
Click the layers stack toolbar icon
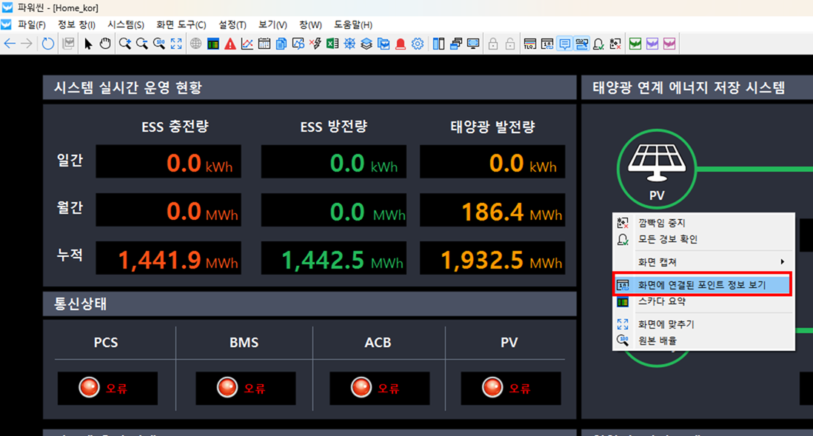(367, 44)
